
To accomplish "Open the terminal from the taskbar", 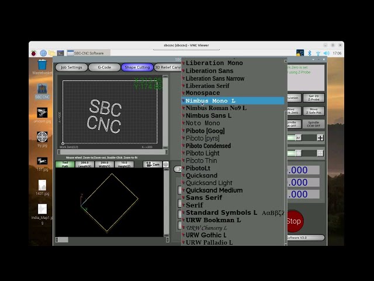I will (x=60, y=53).
